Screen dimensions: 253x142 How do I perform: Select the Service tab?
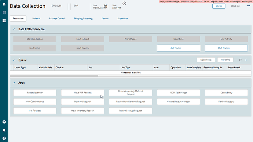pyautogui.click(x=105, y=19)
